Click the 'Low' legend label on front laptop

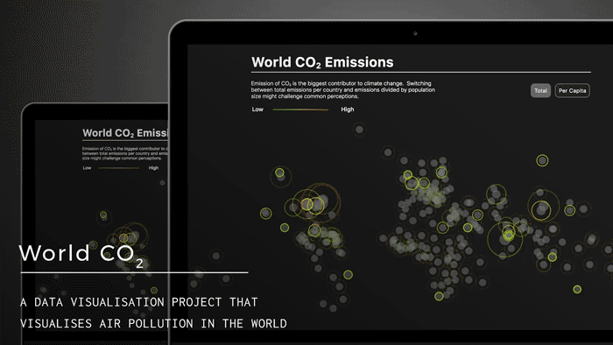click(257, 109)
